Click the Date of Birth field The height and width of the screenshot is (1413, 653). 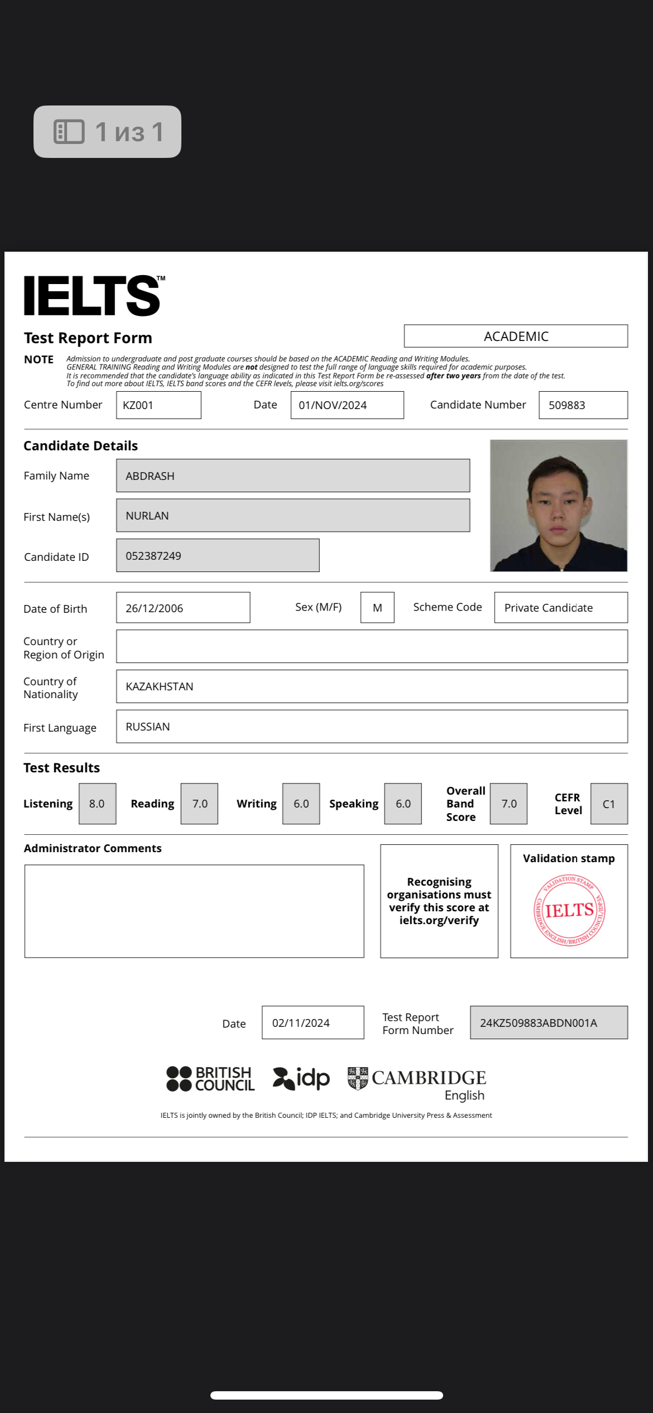click(183, 608)
